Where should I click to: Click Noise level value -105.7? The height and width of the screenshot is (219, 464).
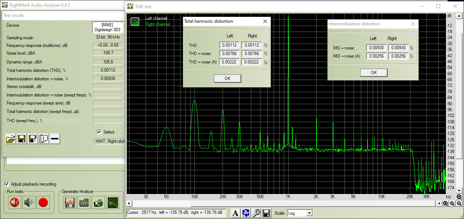click(108, 54)
